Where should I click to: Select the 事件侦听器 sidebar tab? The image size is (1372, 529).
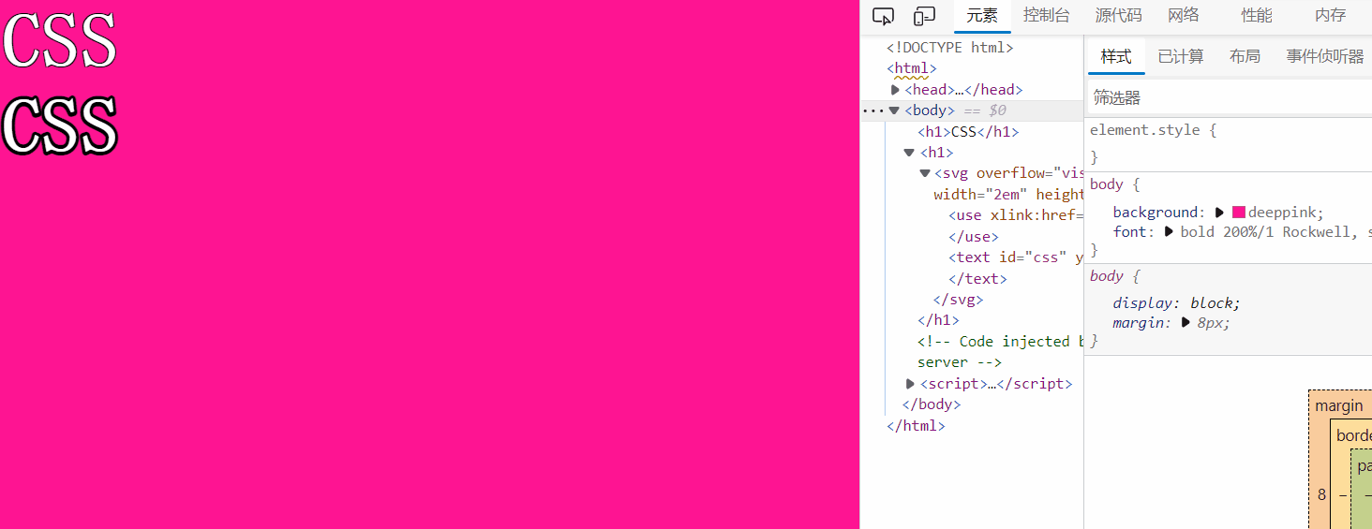tap(1325, 56)
